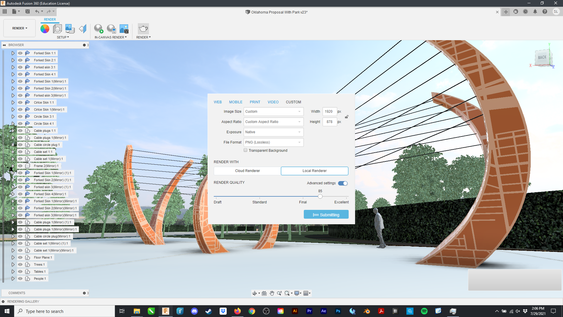Click the aspect ratio lock icon
Image resolution: width=563 pixels, height=317 pixels.
pyautogui.click(x=347, y=117)
